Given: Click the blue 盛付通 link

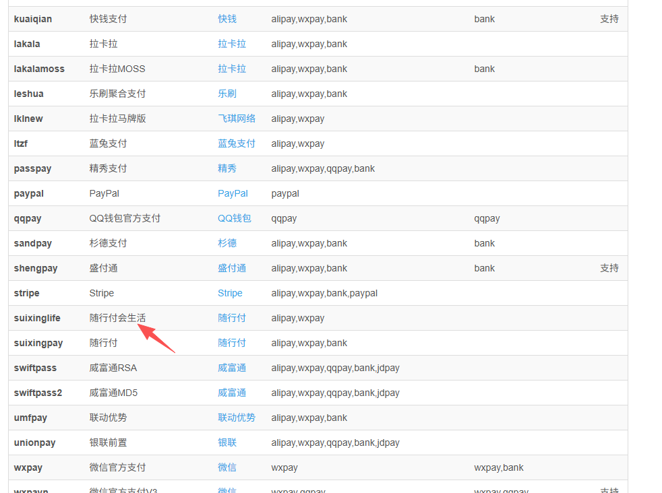Looking at the screenshot, I should click(x=232, y=268).
